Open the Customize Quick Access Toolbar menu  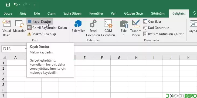(34, 5)
